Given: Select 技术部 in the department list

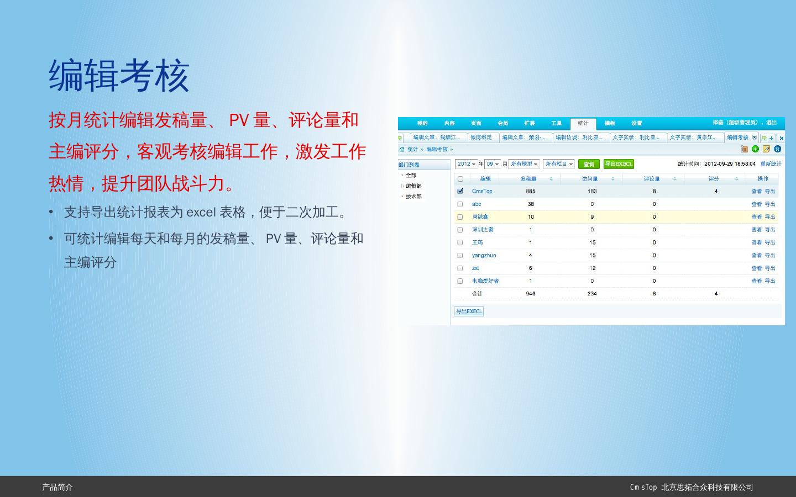Looking at the screenshot, I should (x=413, y=197).
